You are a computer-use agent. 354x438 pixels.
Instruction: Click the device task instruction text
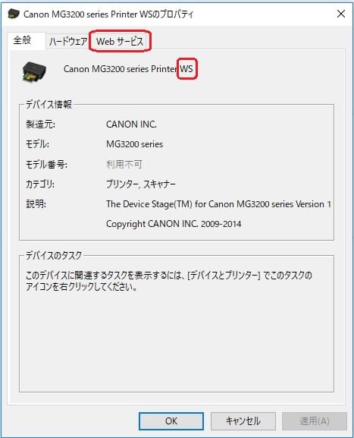point(169,281)
